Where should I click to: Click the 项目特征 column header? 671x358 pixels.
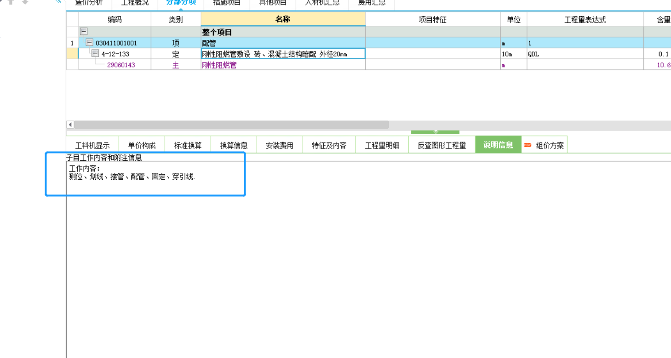pos(433,19)
